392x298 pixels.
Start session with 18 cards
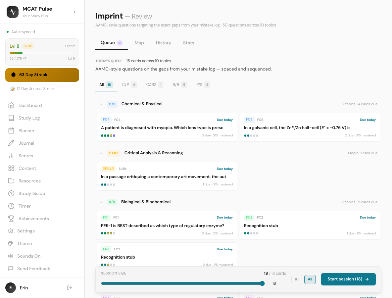pyautogui.click(x=348, y=279)
